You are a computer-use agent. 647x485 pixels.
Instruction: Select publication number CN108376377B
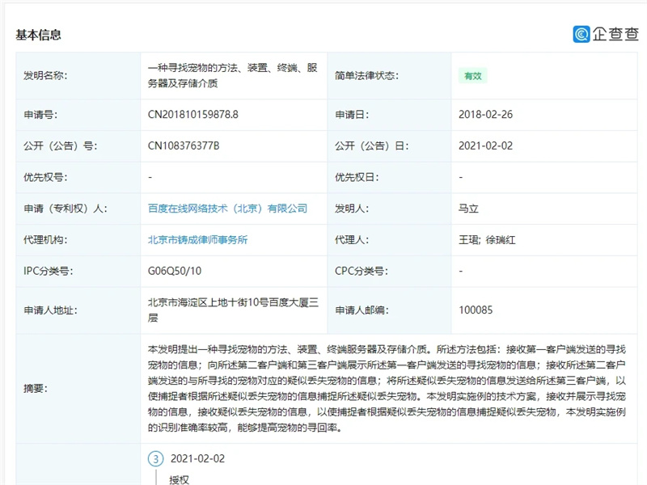[184, 145]
